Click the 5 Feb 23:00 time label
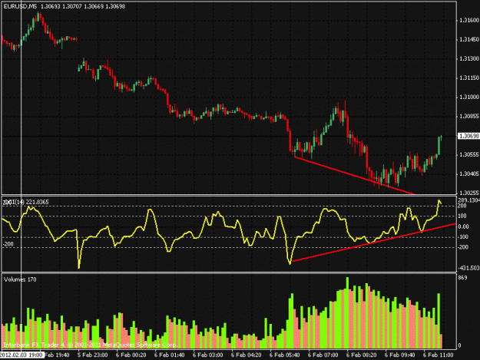The image size is (480, 360). pyautogui.click(x=92, y=355)
